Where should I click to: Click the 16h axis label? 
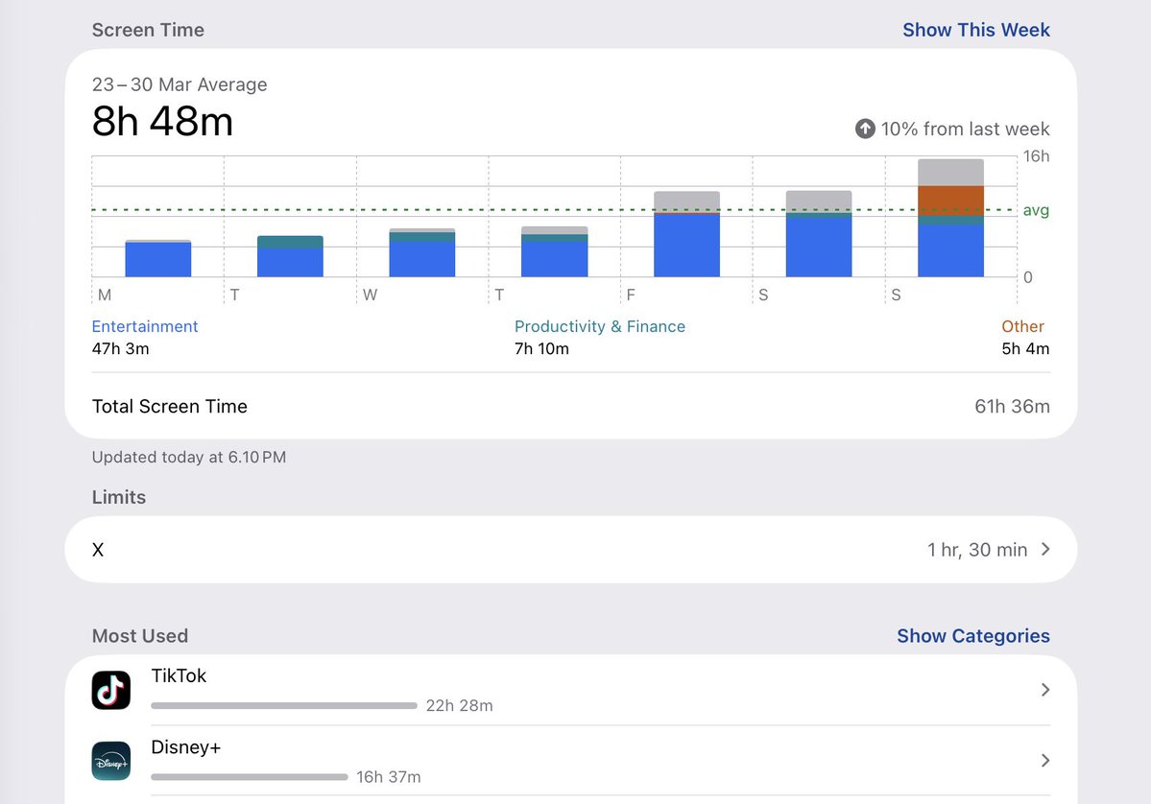1036,156
